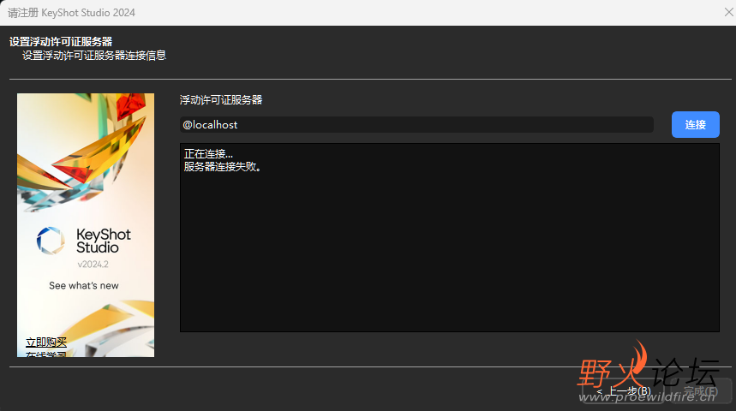Click the 设置浮动许可证服务器 bold heading
736x411 pixels.
point(61,41)
